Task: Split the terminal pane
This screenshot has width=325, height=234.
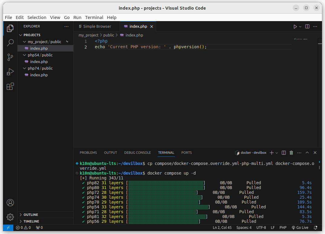Action: click(284, 153)
